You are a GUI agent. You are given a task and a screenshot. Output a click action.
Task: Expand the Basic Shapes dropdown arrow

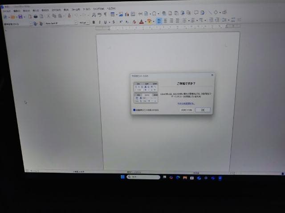tap(220, 12)
